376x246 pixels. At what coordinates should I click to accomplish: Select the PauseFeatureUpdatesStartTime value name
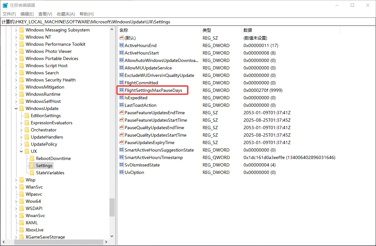156,120
